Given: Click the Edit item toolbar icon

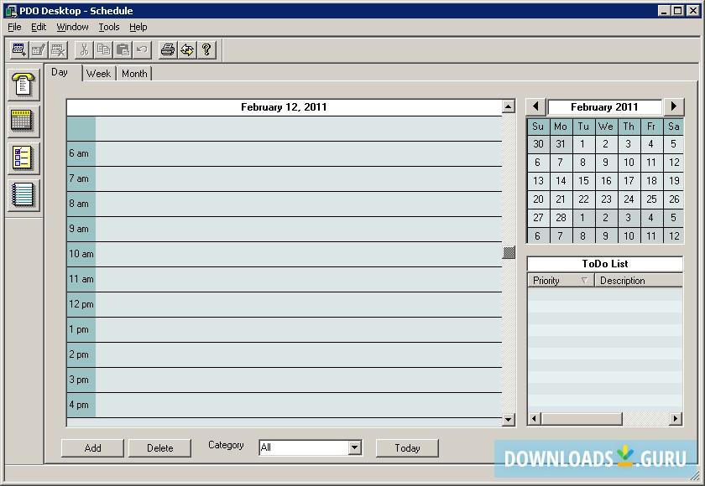Looking at the screenshot, I should (x=39, y=49).
